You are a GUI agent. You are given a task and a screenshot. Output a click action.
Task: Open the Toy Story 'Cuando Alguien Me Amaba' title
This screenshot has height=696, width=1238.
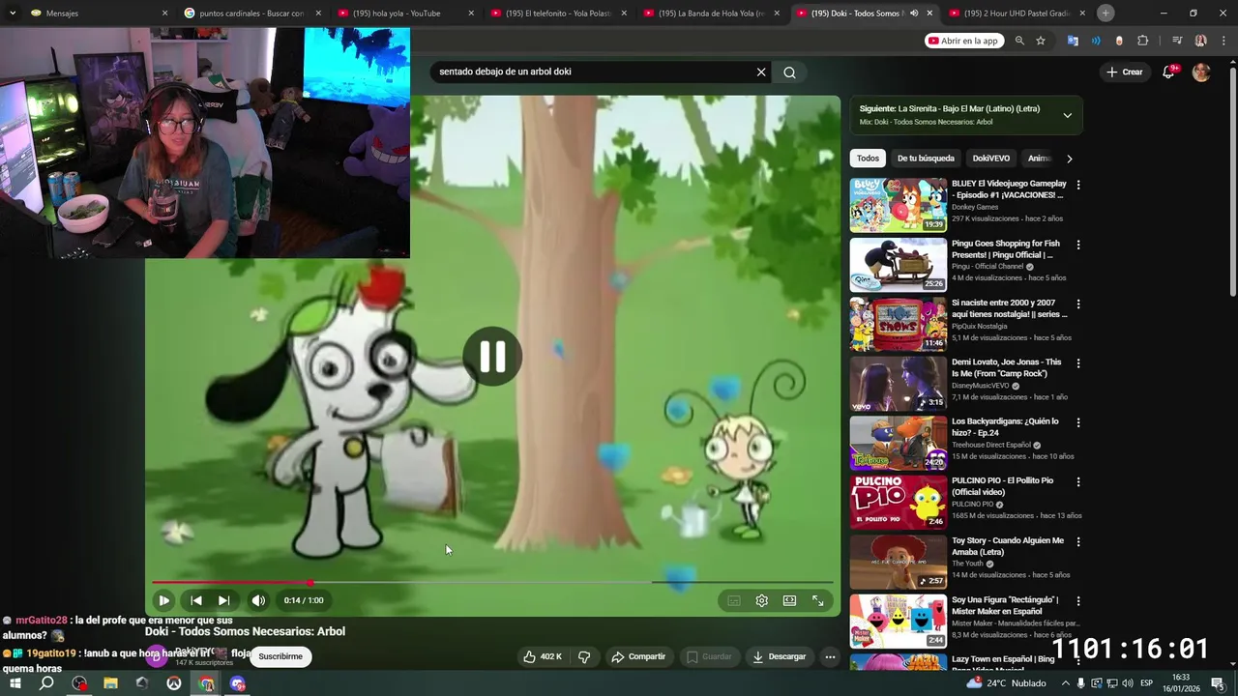click(1008, 546)
